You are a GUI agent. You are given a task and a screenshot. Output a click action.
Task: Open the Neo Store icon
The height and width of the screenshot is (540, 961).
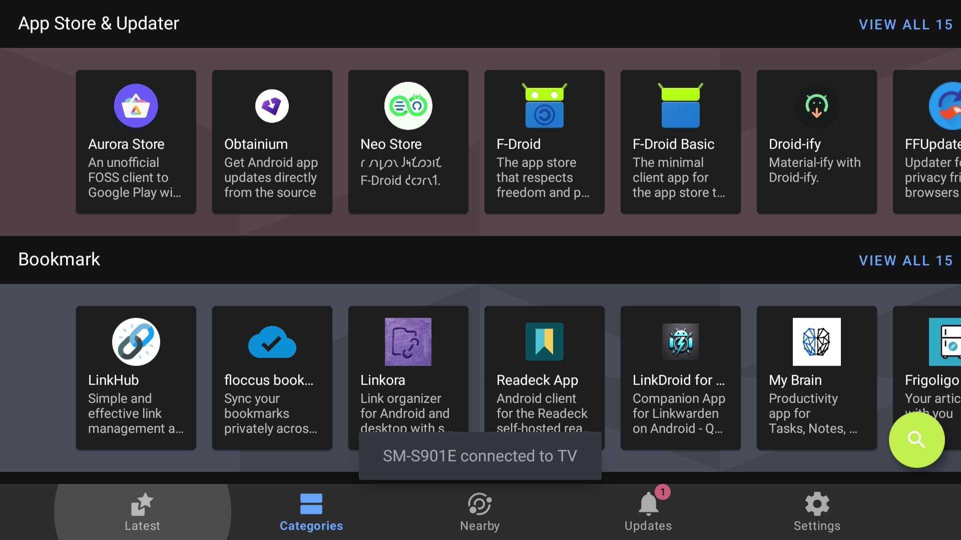click(408, 106)
